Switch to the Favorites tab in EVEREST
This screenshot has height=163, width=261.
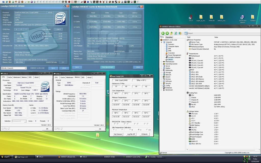pos(169,37)
